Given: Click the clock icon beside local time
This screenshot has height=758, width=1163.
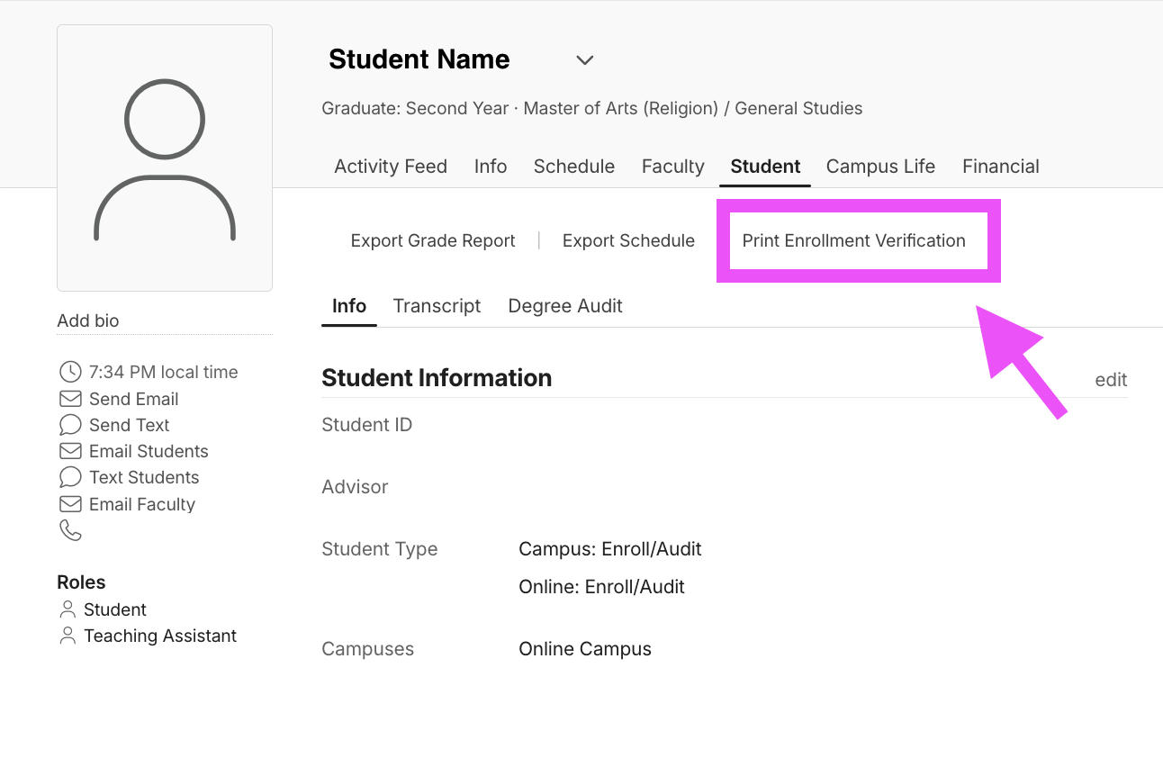Looking at the screenshot, I should tap(70, 372).
